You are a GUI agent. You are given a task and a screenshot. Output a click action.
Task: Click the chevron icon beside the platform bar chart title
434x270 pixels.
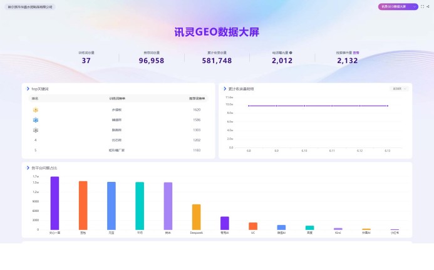click(x=28, y=167)
